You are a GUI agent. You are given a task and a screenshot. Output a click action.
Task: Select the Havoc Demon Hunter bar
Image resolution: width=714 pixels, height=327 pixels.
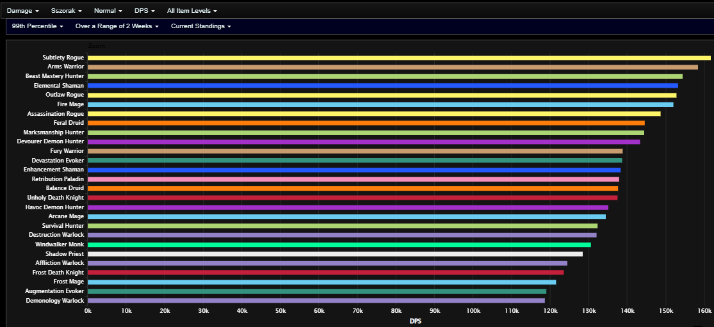click(x=348, y=207)
